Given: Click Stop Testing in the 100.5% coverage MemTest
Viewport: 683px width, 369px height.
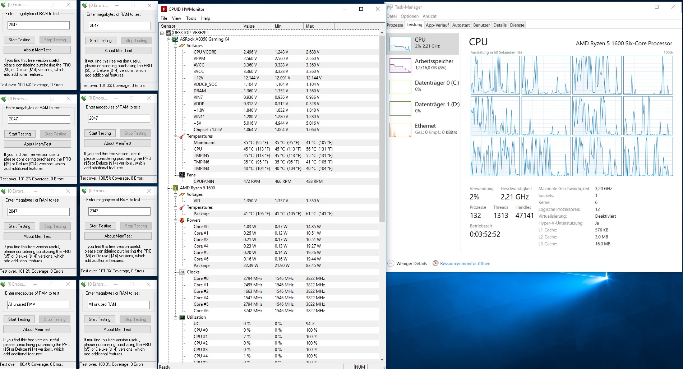Looking at the screenshot, I should [x=135, y=133].
